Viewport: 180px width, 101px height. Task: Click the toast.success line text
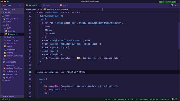pyautogui.click(x=72, y=44)
